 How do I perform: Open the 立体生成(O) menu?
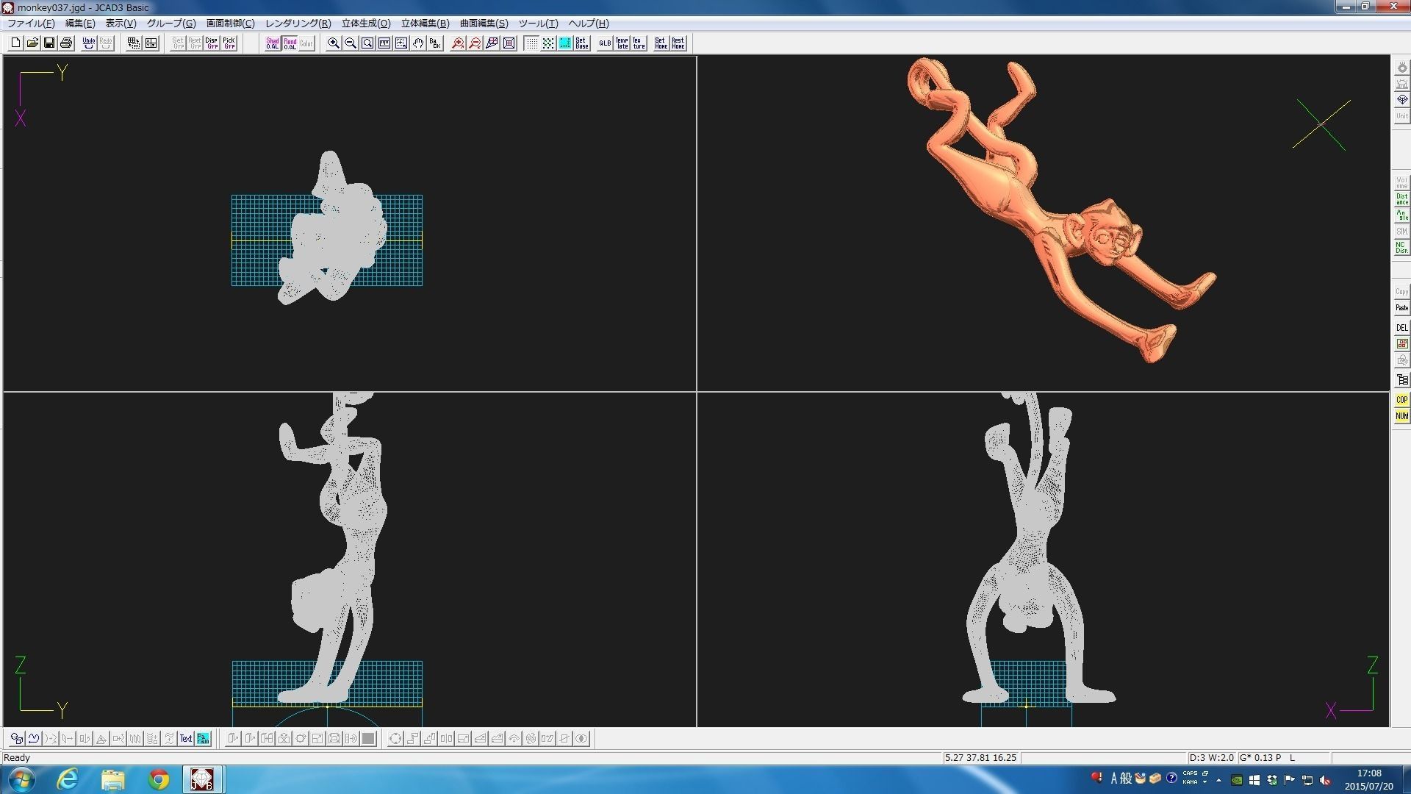click(366, 24)
